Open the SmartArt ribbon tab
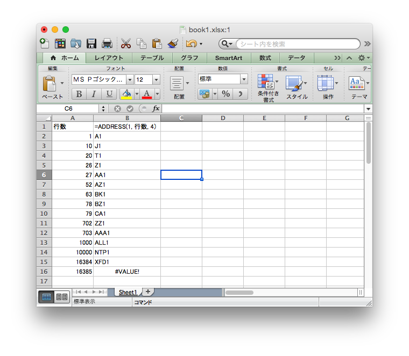Viewport: 409px width, 356px height. pyautogui.click(x=229, y=58)
